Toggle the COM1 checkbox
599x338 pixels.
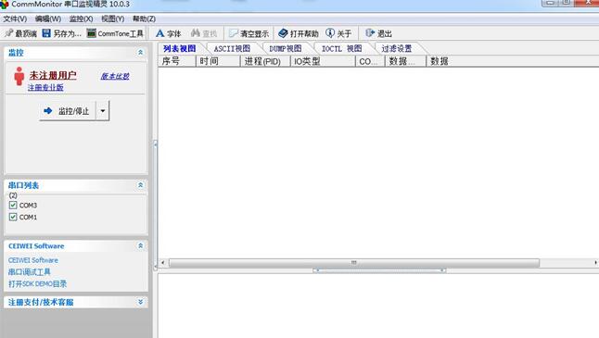(13, 217)
